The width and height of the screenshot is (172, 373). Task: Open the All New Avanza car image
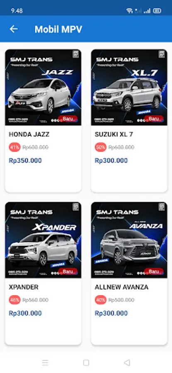pos(129,240)
